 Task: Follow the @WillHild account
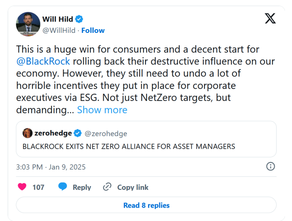pyautogui.click(x=93, y=30)
